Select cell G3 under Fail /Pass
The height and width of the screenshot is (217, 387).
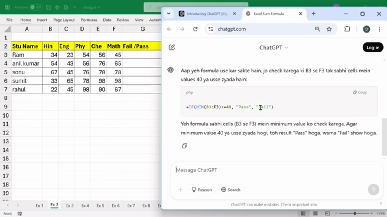click(x=141, y=55)
